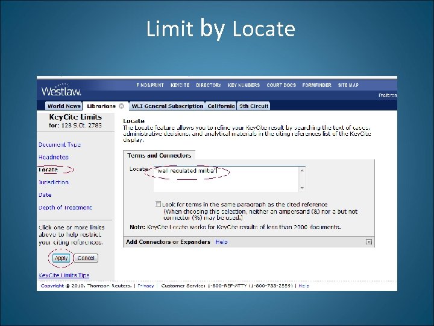Click the citation text 'for: 128 S.Ct. 2783'
The height and width of the screenshot is (326, 434).
tap(75, 126)
